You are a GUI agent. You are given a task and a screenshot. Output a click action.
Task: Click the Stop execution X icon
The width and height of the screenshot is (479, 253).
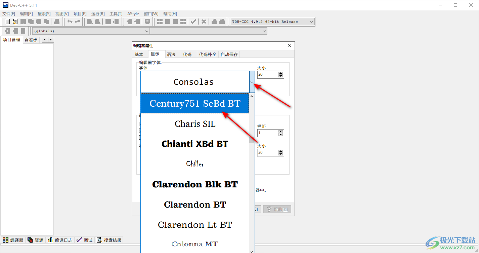pos(204,22)
